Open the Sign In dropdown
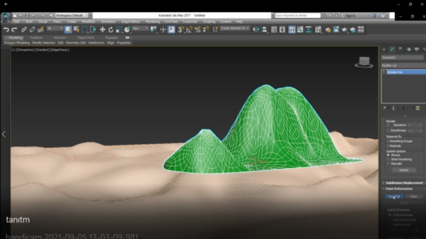This screenshot has width=426, height=239. click(355, 16)
